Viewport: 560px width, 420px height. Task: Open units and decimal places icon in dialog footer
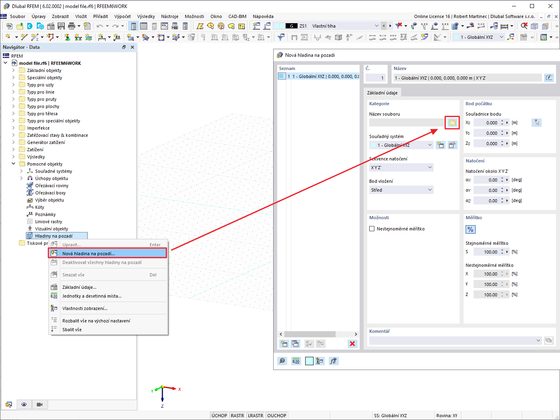click(x=296, y=361)
